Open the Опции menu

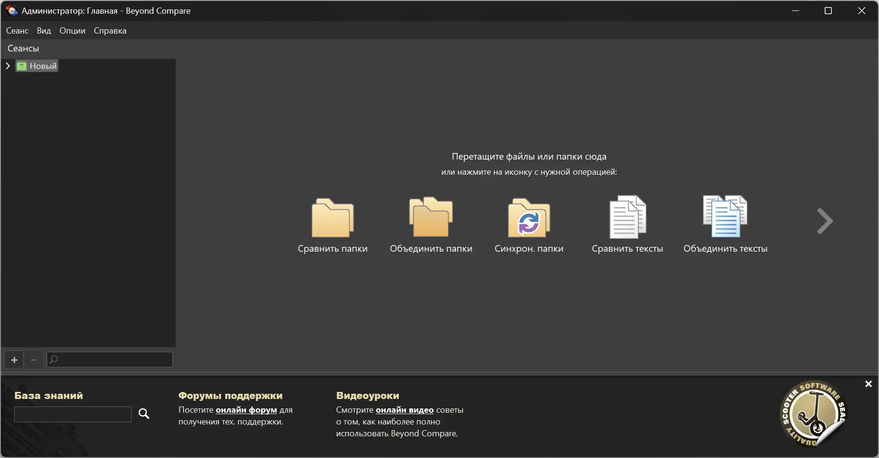click(72, 30)
